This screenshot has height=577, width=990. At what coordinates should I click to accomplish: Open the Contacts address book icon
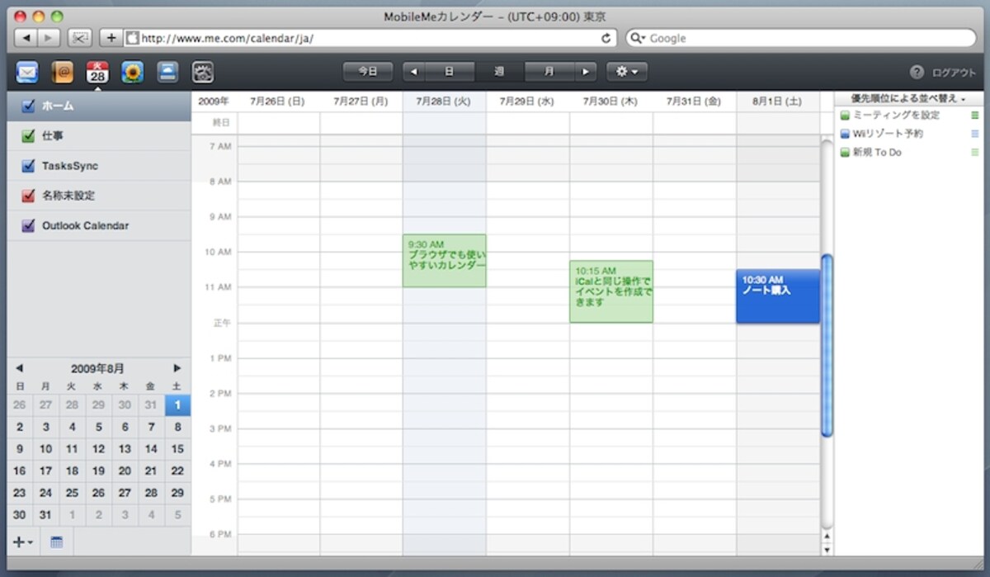(x=63, y=73)
